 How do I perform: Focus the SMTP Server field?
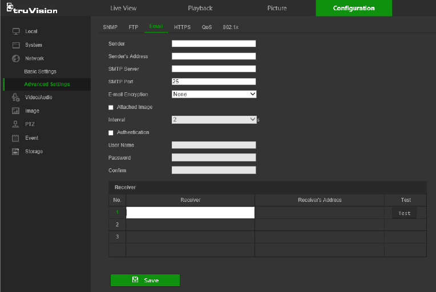click(213, 69)
